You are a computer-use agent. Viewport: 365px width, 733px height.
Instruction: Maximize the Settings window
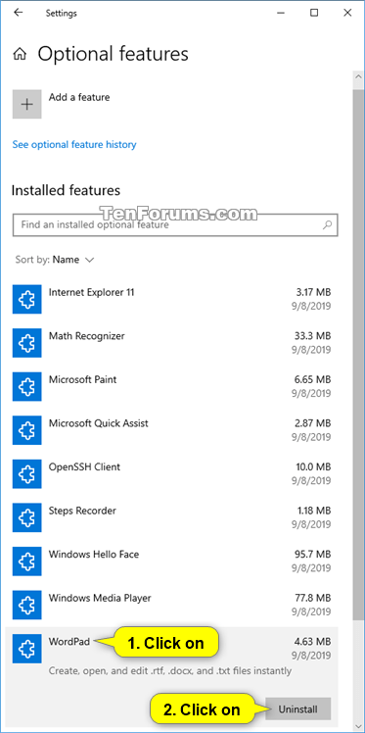314,13
